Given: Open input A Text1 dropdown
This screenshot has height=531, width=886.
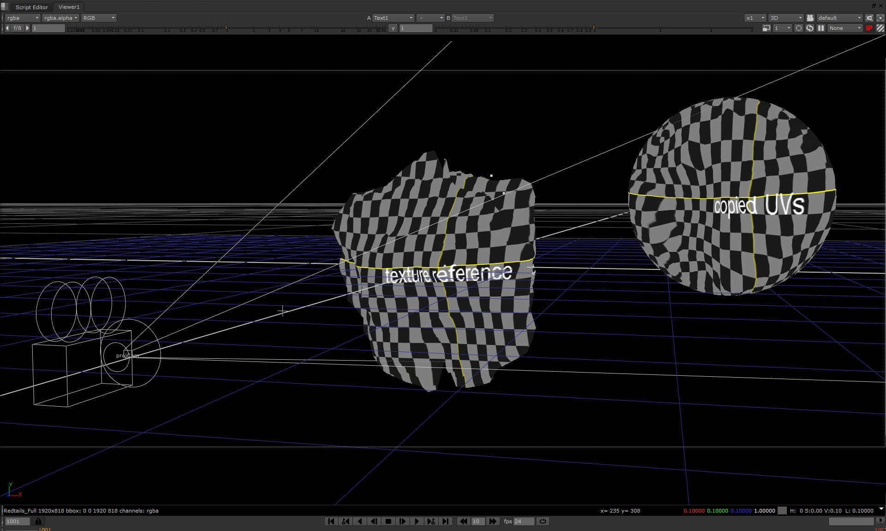Looking at the screenshot, I should [392, 18].
